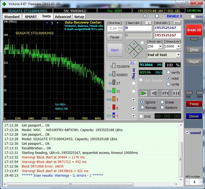
Task: Click the Rd indicator lamp
Action: 189,92
